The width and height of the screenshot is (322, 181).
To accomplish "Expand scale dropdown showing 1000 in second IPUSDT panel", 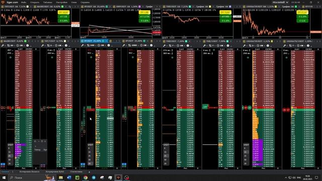I will point(133,45).
